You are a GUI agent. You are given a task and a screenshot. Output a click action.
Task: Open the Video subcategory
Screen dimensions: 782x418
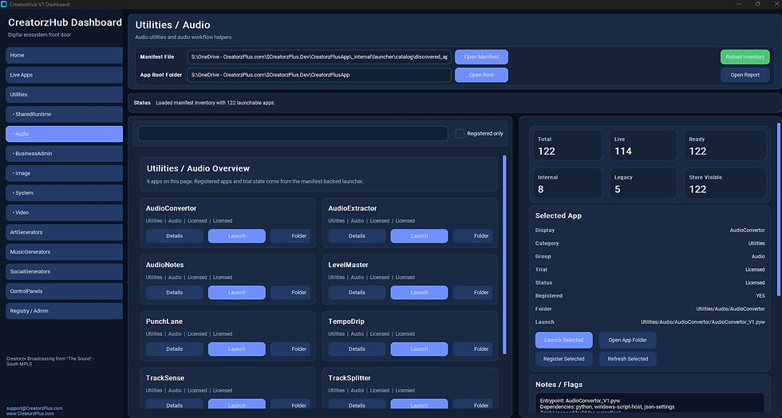coord(65,212)
